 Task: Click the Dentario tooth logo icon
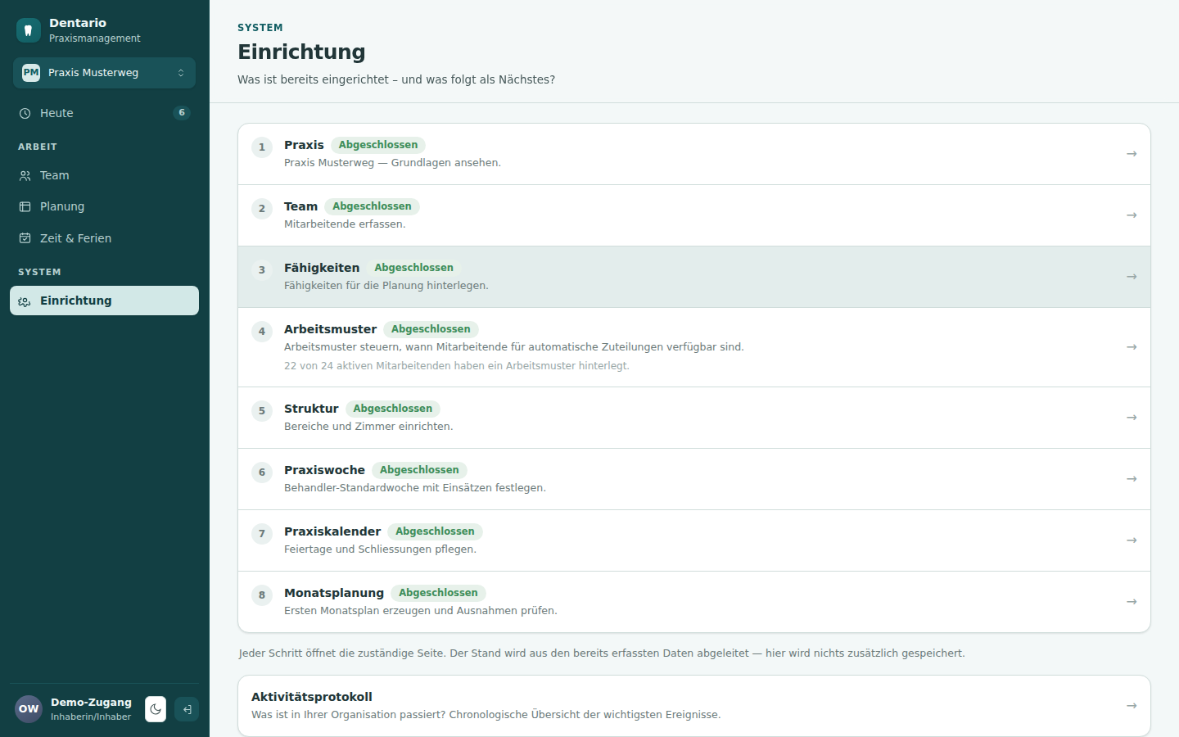click(x=29, y=30)
